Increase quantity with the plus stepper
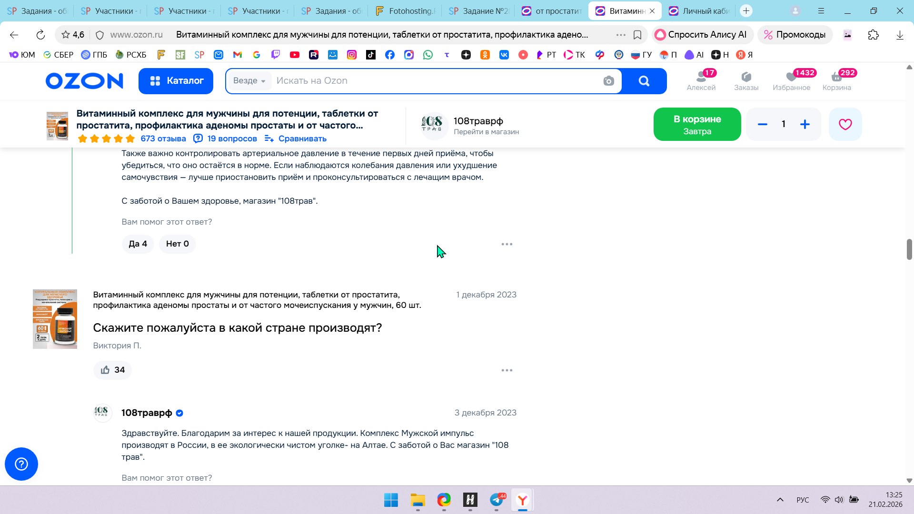914x514 pixels. [x=805, y=124]
